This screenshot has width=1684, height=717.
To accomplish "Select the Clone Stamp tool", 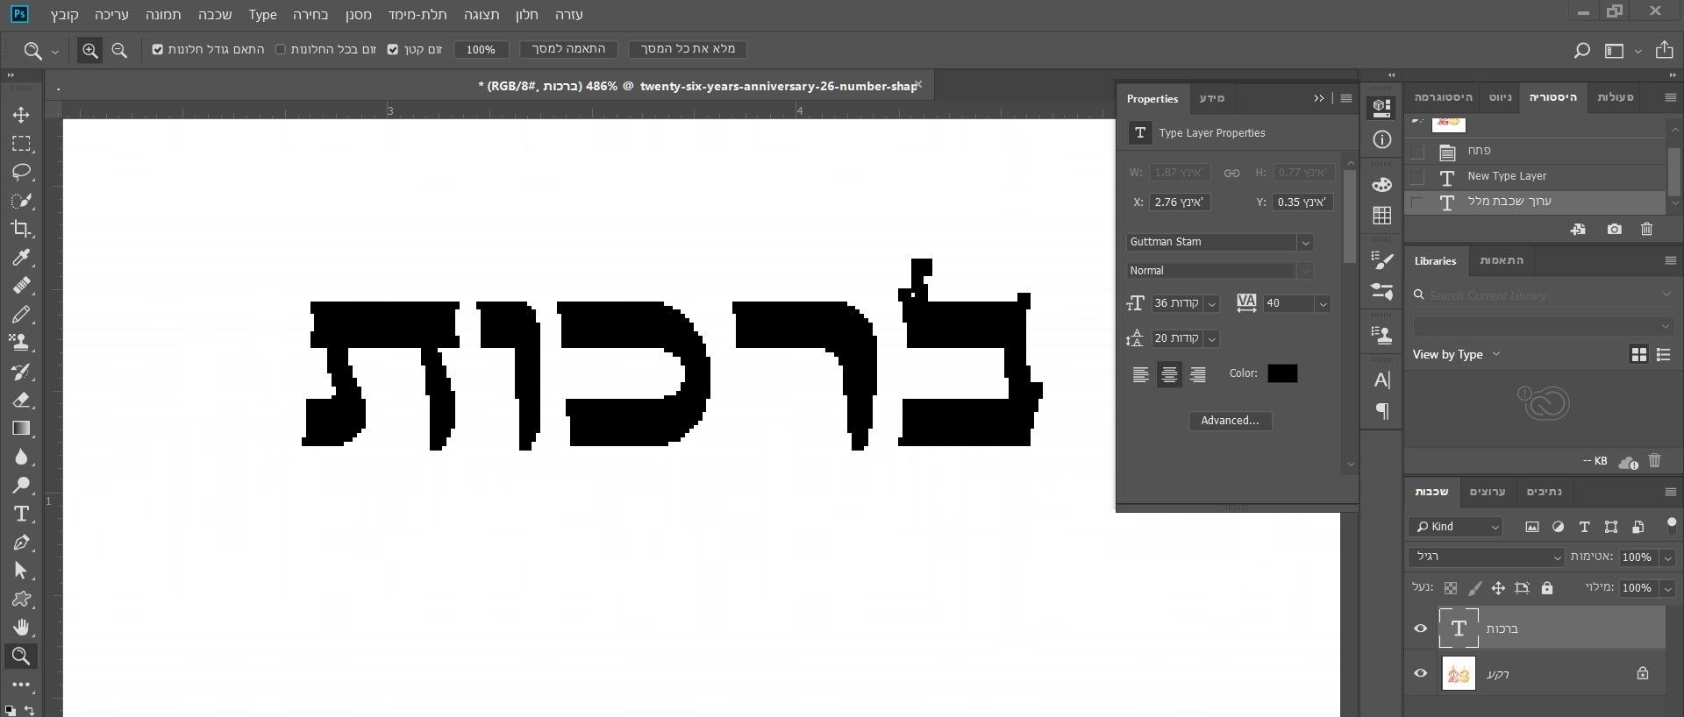I will coord(21,343).
